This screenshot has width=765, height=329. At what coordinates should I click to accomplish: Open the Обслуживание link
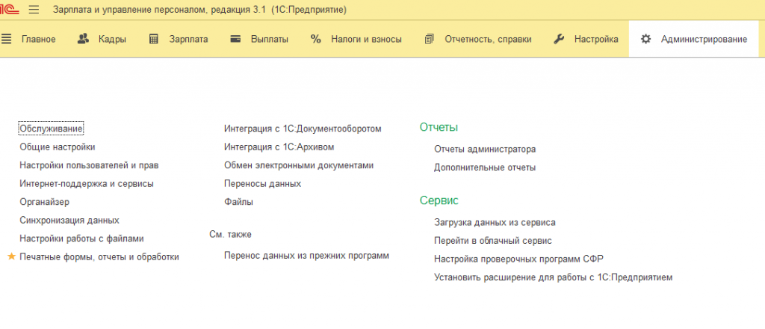pyautogui.click(x=52, y=129)
